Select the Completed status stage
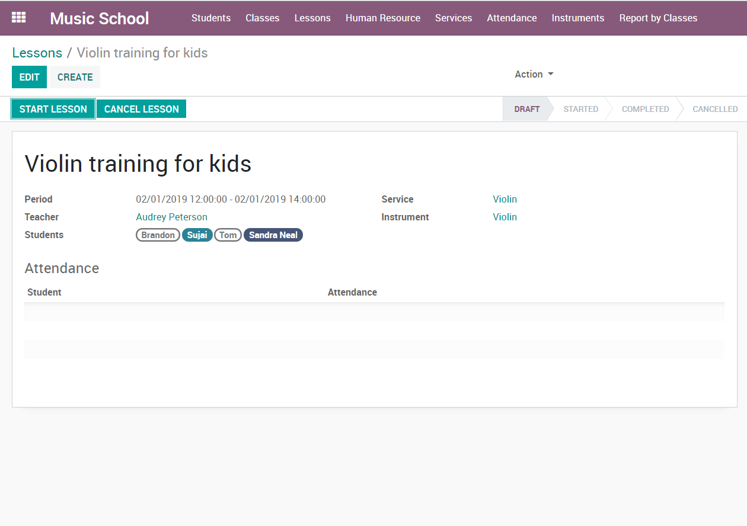747x526 pixels. [x=645, y=109]
